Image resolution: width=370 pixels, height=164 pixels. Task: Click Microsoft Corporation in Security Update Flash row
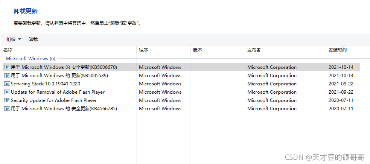click(x=272, y=100)
